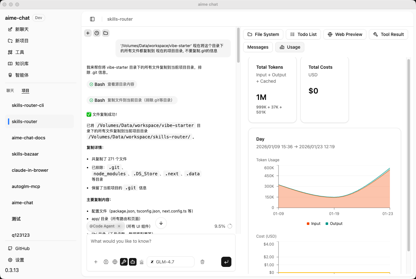This screenshot has width=416, height=279.
Task: Open the Web Preview panel
Action: coord(345,34)
